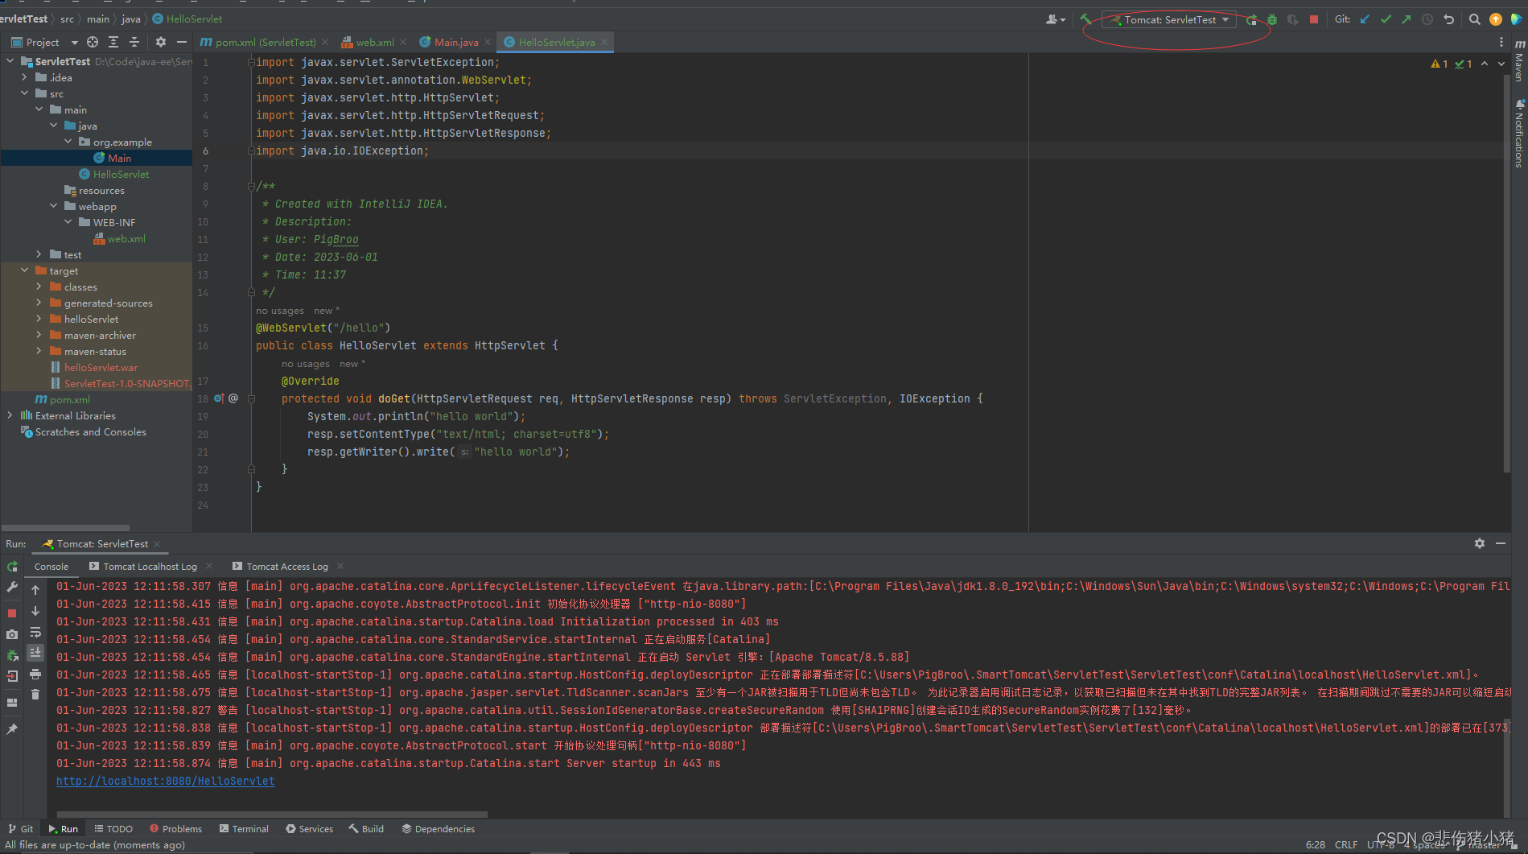Expand all nodes in the Project panel

(x=113, y=42)
